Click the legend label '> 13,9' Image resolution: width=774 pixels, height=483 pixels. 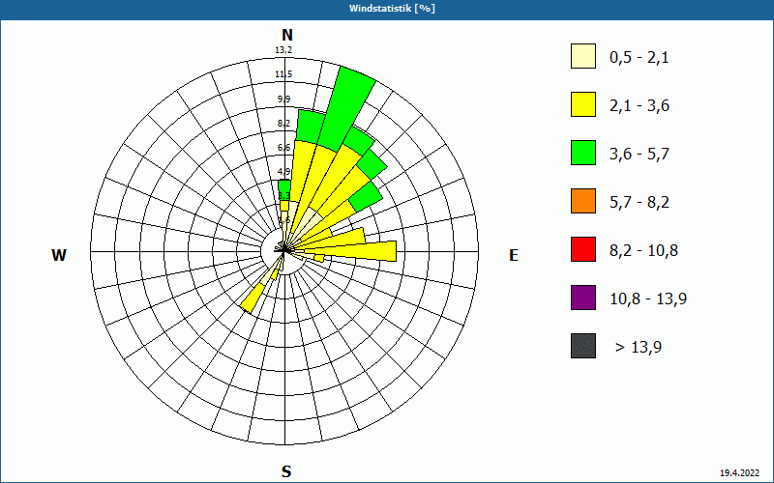[x=639, y=348]
